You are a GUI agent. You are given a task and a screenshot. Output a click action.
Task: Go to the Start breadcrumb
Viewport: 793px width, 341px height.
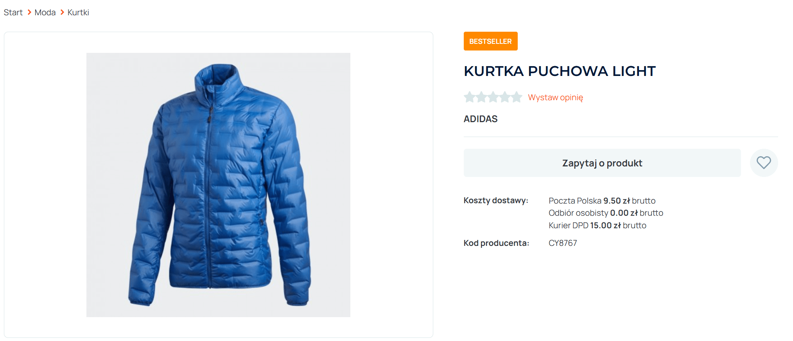[x=13, y=13]
